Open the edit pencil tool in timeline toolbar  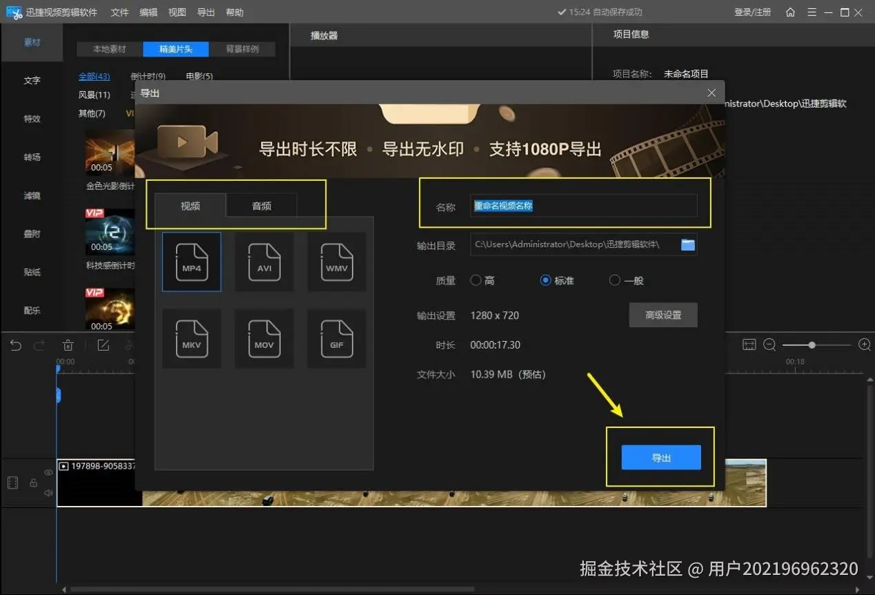click(x=104, y=345)
